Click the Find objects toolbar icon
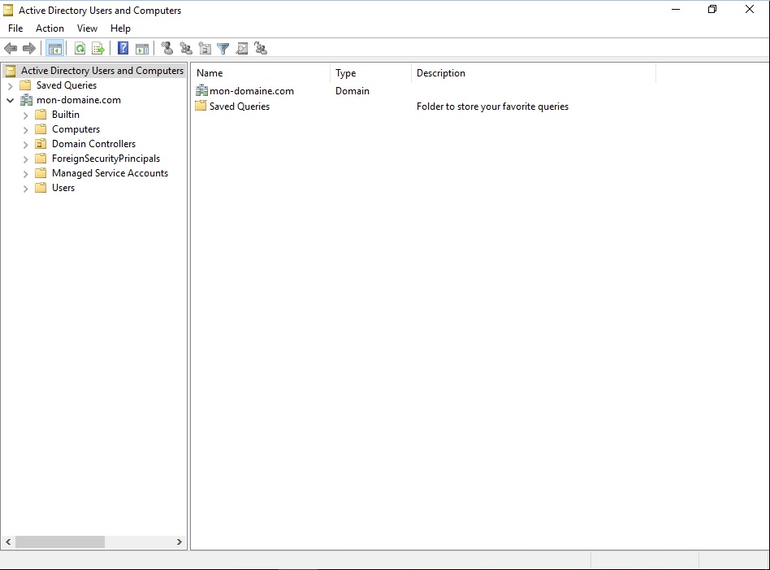This screenshot has height=570, width=770. tap(241, 48)
